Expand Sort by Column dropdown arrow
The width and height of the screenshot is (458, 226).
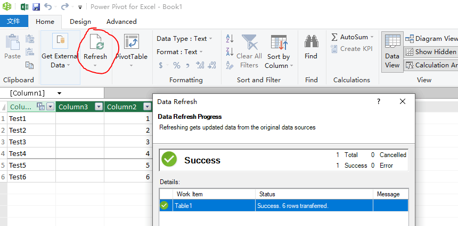pos(291,66)
